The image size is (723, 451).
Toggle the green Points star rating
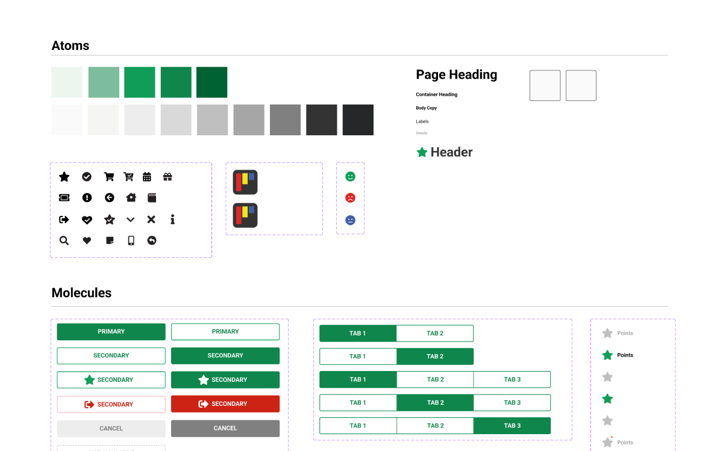607,355
